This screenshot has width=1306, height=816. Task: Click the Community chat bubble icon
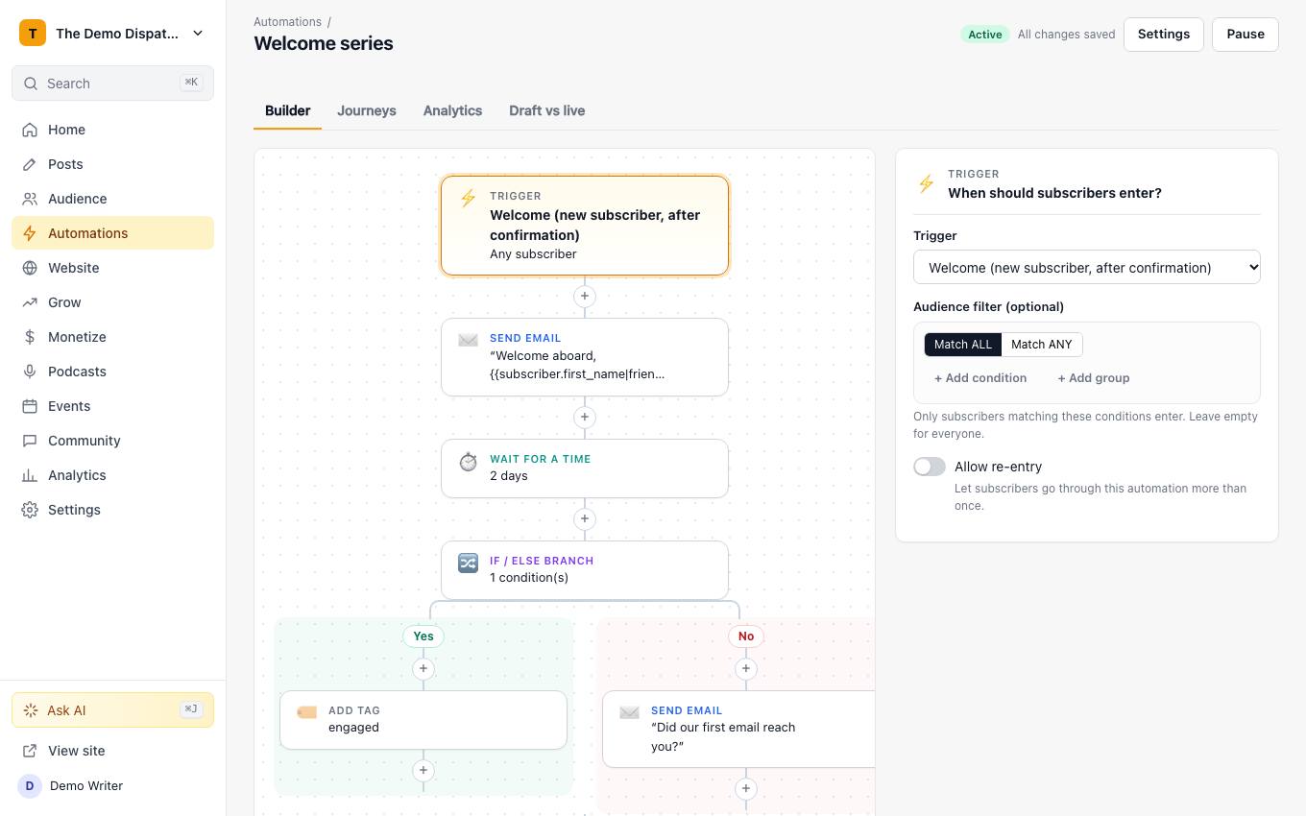click(30, 441)
